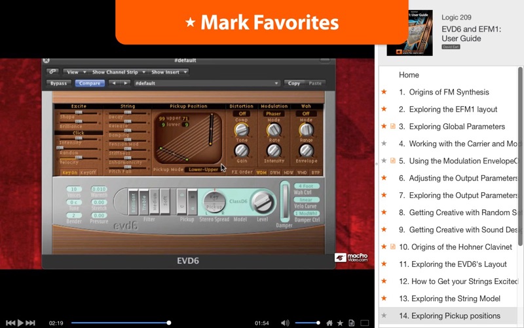
Task: Toggle star for chapter 6 Adjusting the Output Parameters
Action: tap(384, 178)
